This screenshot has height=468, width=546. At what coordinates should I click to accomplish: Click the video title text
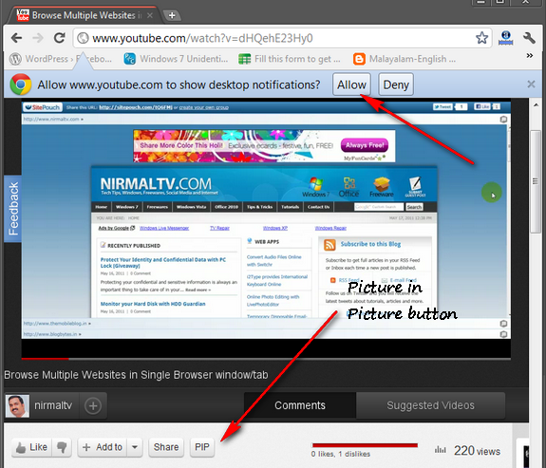point(136,375)
